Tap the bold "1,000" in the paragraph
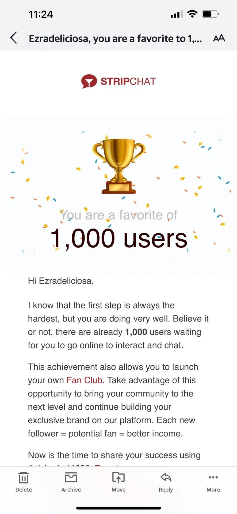 (x=136, y=332)
